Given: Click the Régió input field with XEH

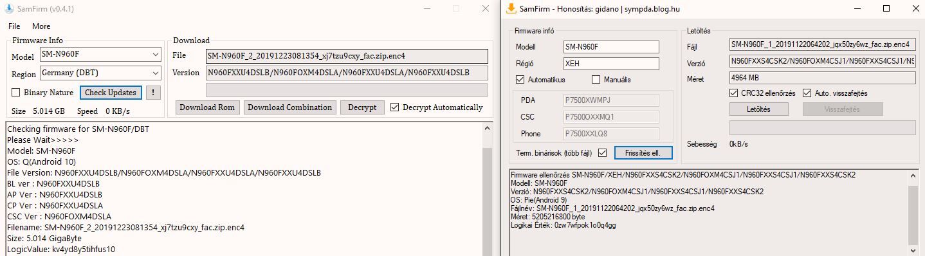Looking at the screenshot, I should pos(611,64).
